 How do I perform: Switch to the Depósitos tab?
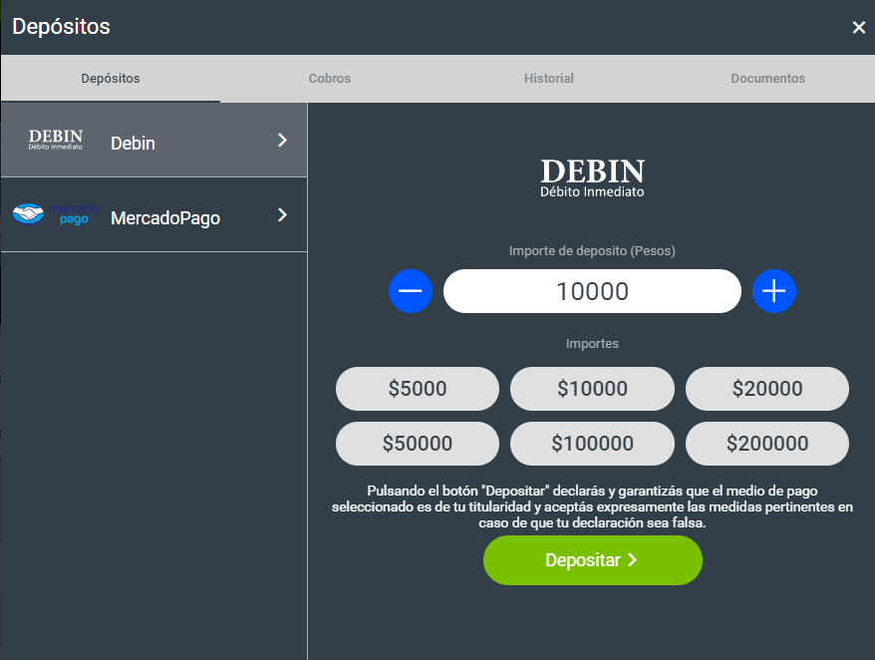[111, 78]
